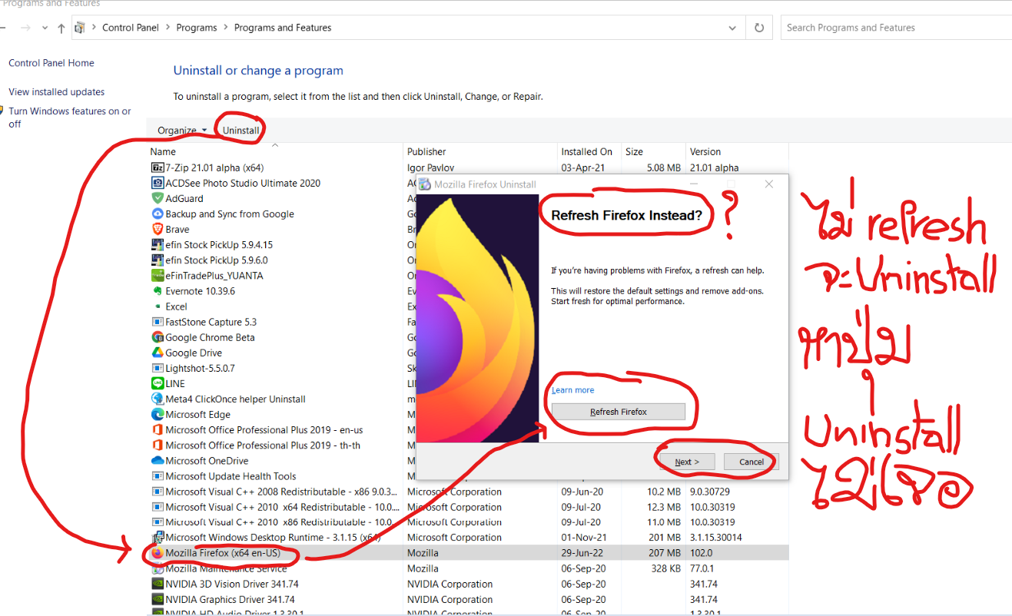This screenshot has width=1012, height=616.
Task: Select Mozilla Maintenance Service entry
Action: [226, 568]
